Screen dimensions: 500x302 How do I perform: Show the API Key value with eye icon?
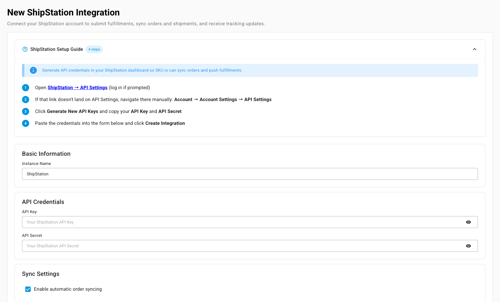click(x=468, y=222)
